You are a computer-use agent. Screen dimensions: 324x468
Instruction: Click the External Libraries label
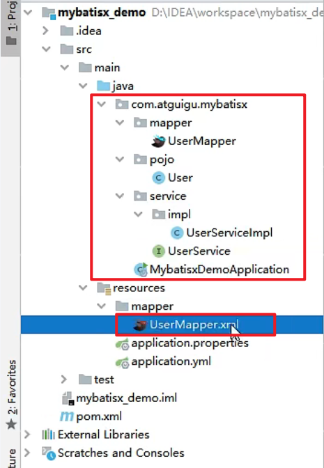(104, 435)
